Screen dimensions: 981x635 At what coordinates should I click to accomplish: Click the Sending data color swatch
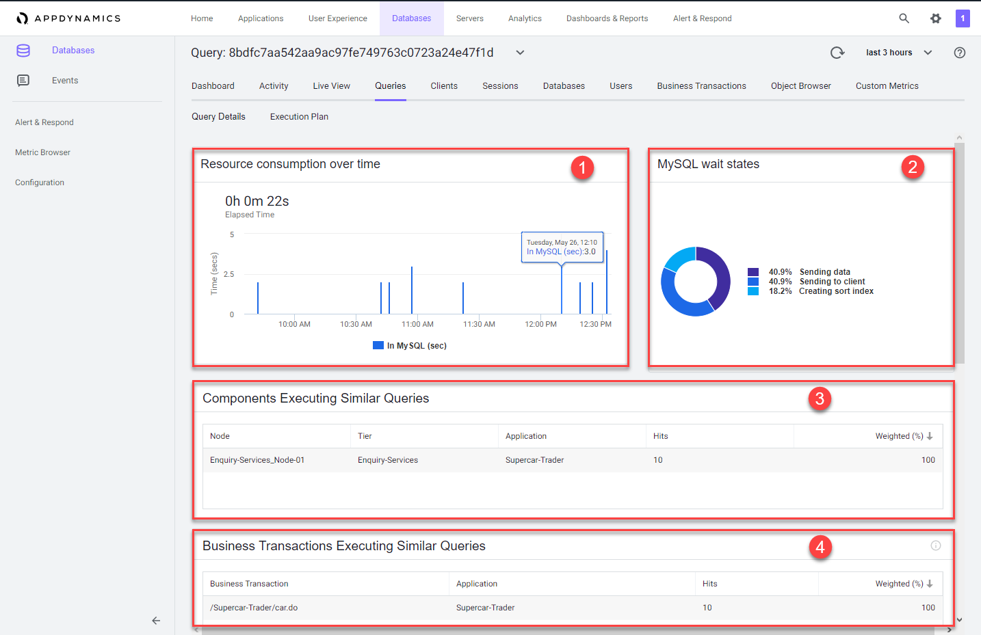tap(753, 272)
